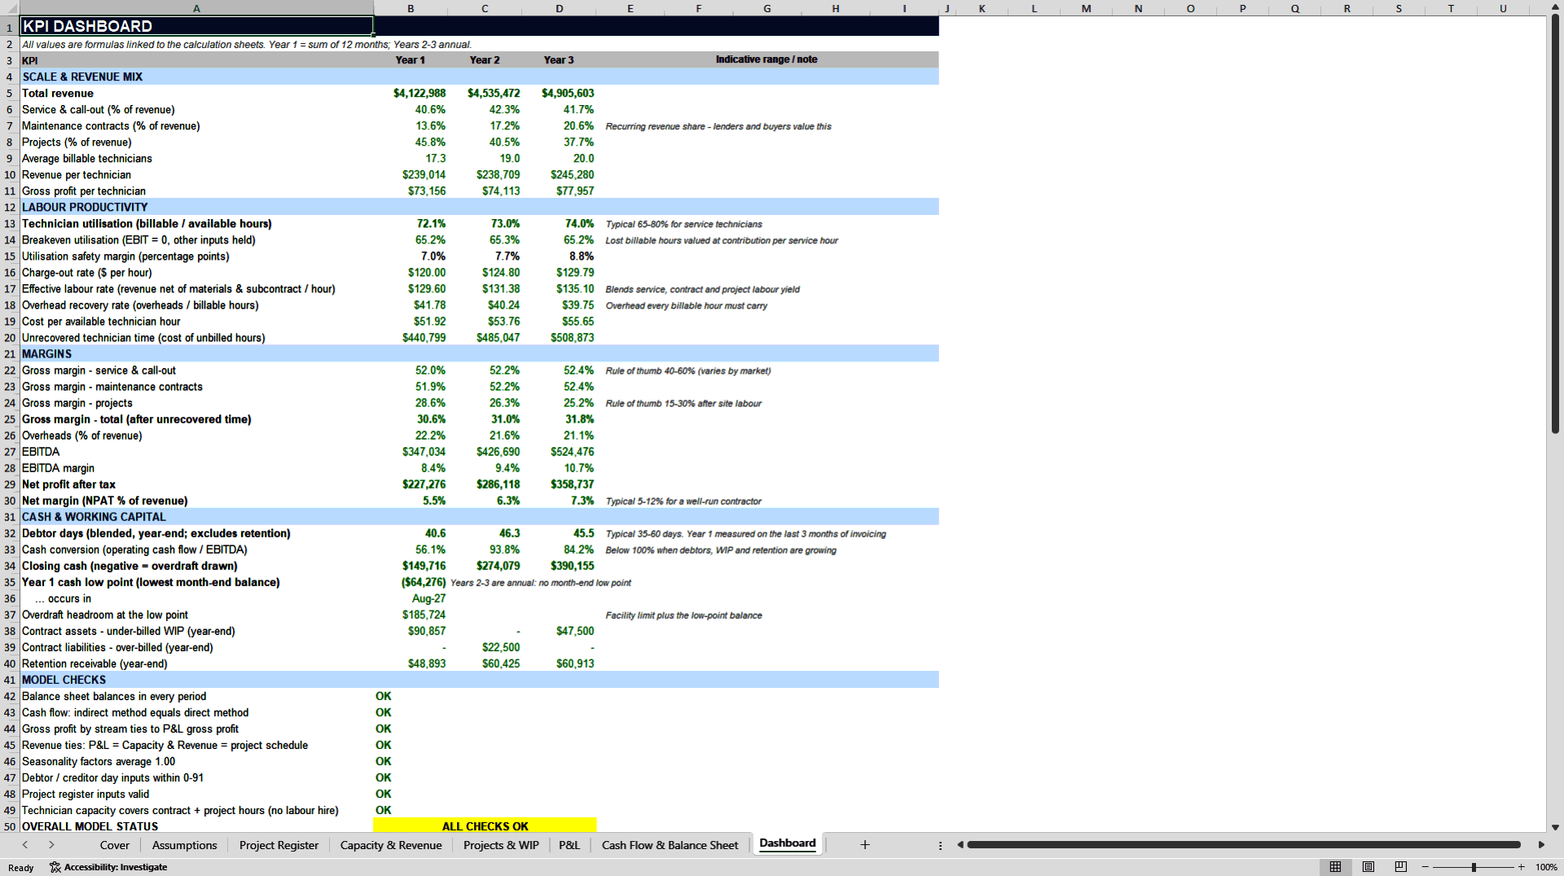This screenshot has width=1564, height=876.
Task: Switch to Page Break Preview view
Action: pos(1401,867)
